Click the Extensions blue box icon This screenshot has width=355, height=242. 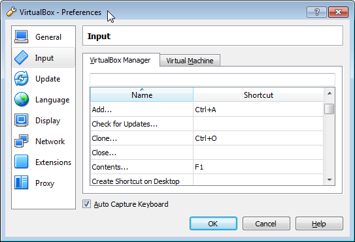pyautogui.click(x=22, y=162)
